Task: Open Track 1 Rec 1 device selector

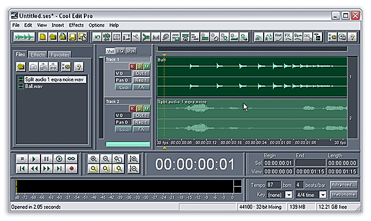Action: tap(141, 80)
